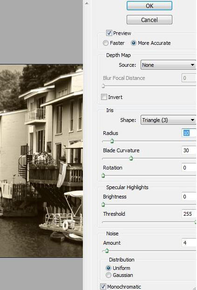Select the Uniform distribution option
197x290 pixels.
click(x=109, y=268)
